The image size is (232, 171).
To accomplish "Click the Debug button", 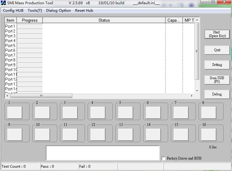I will (x=217, y=94).
